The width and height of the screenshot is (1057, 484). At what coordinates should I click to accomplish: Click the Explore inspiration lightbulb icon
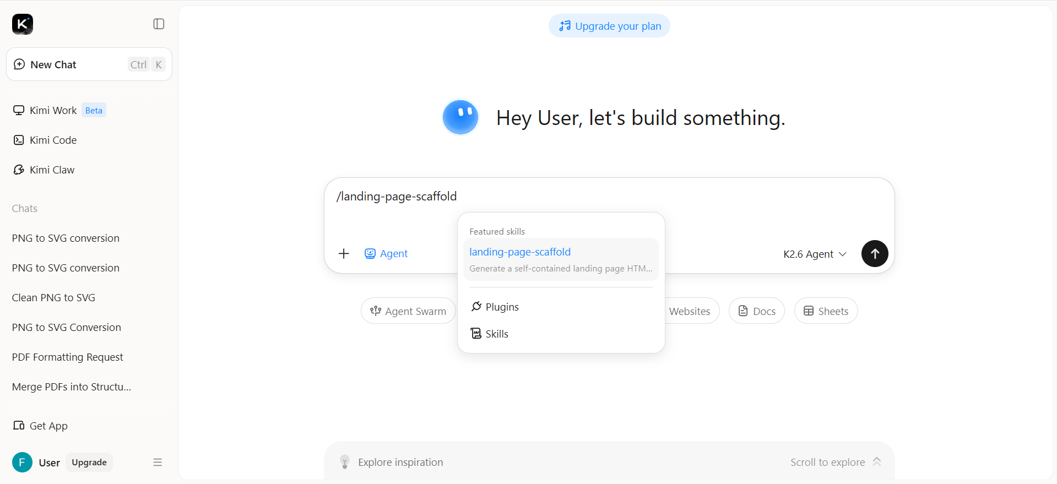pos(345,462)
